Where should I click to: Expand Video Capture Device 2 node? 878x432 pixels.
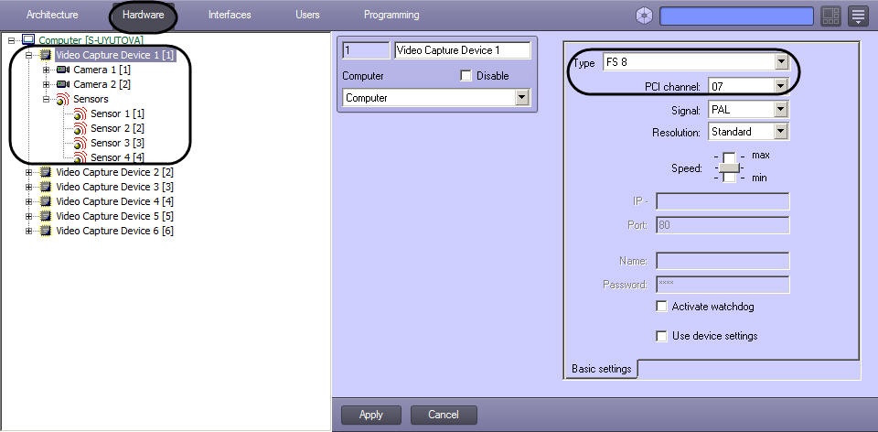pos(28,172)
